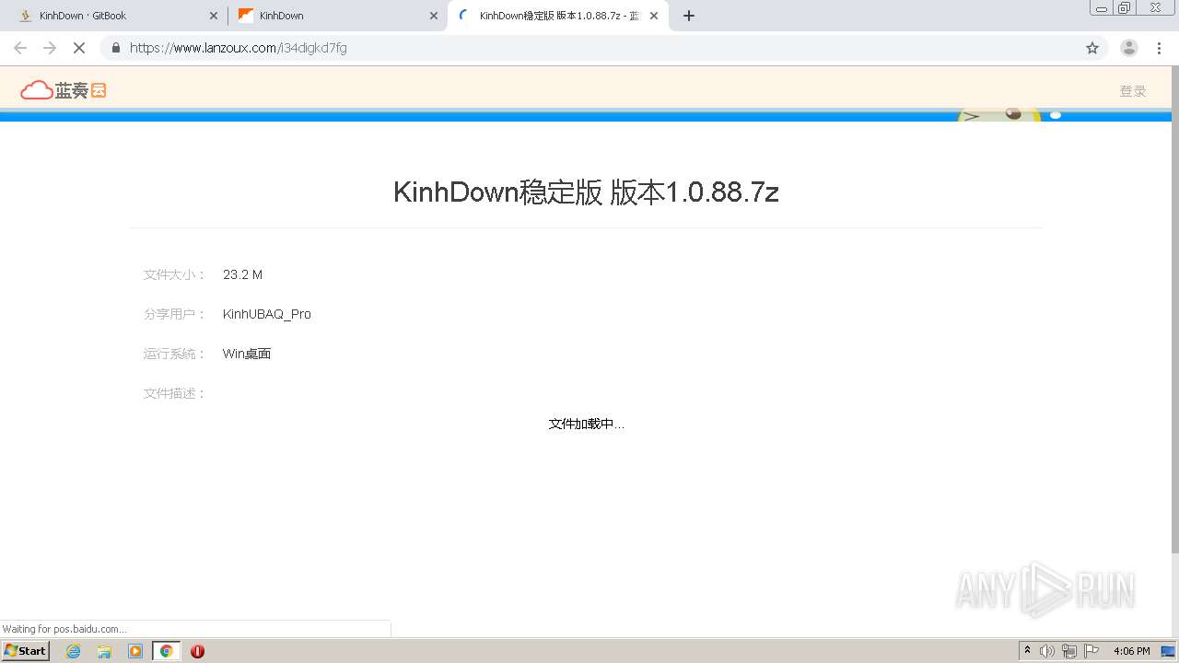This screenshot has width=1179, height=663.
Task: Click the 登录 login link
Action: pyautogui.click(x=1133, y=91)
